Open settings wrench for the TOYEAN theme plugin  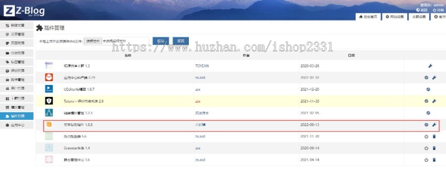point(430,66)
